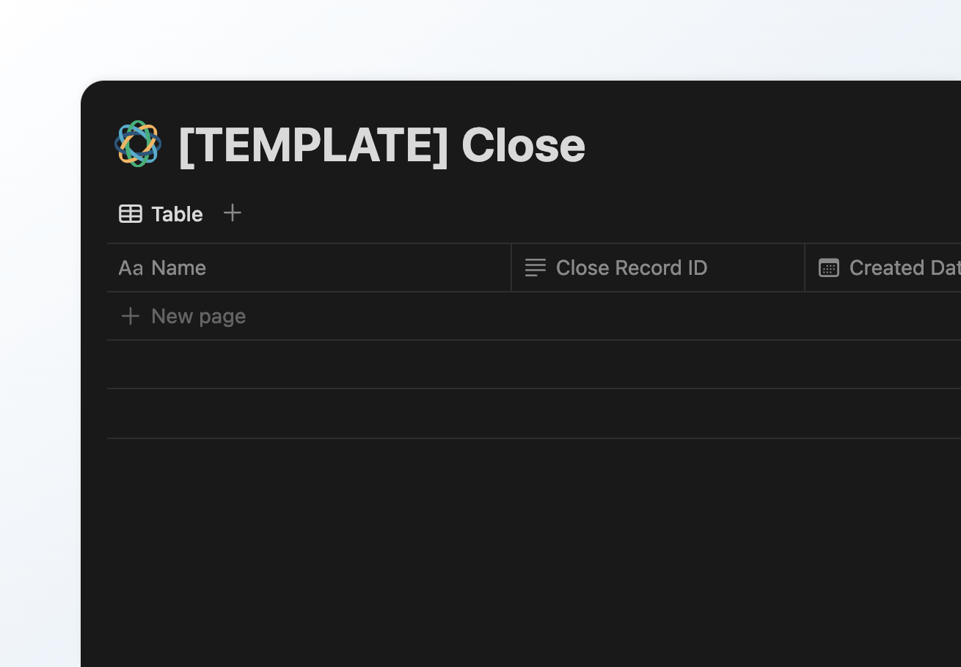This screenshot has height=667, width=961.
Task: Click the table grid icon beside Table
Action: (131, 214)
